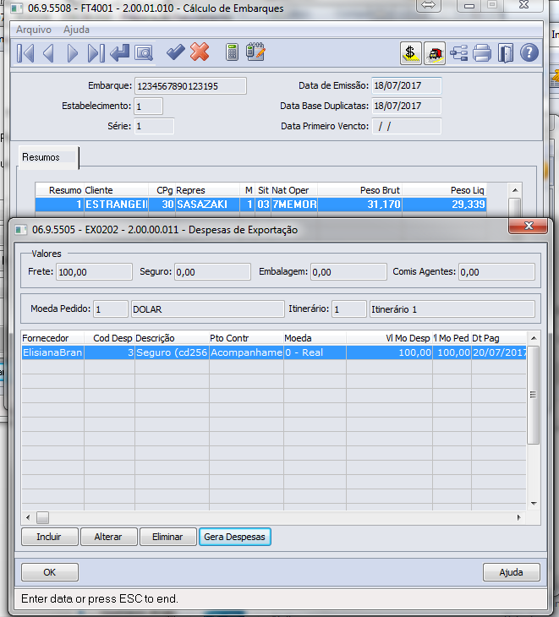Click the Data Primeiro Vencto field
This screenshot has height=617, width=559.
tap(407, 126)
